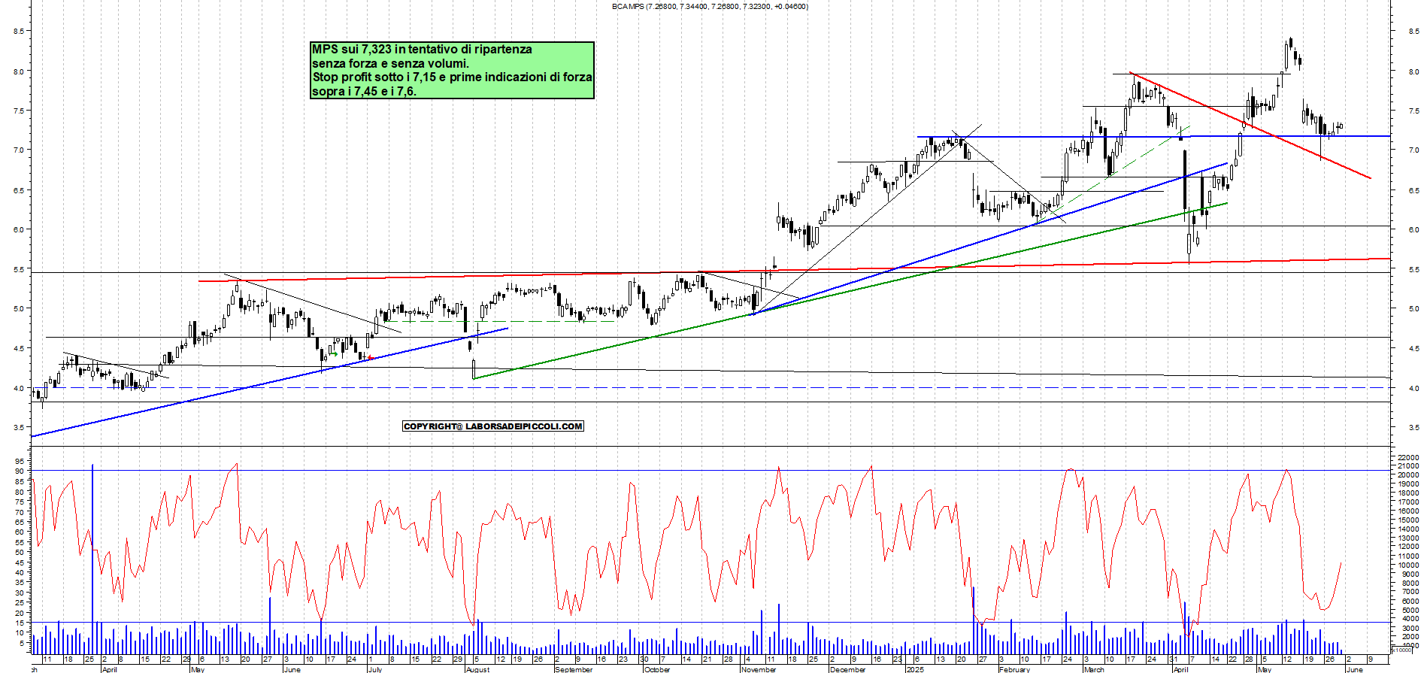This screenshot has width=1421, height=673.
Task: Click the 'December' month label on time axis
Action: (x=847, y=669)
